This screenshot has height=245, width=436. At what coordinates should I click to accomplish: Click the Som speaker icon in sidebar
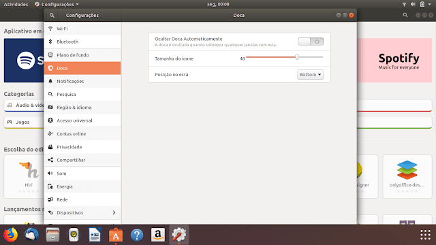point(50,174)
